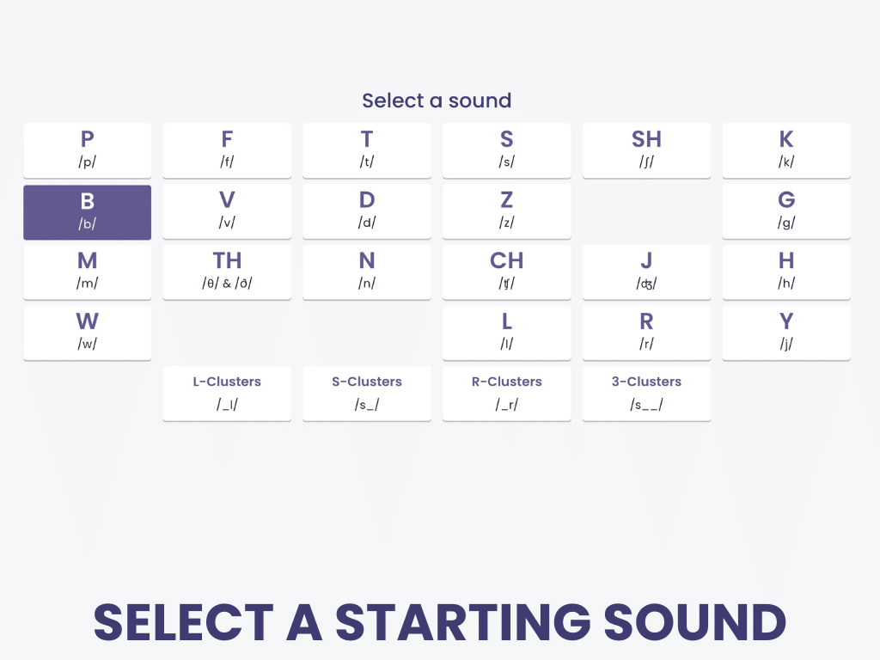
Task: Choose the TH sound tile
Action: coord(227,272)
